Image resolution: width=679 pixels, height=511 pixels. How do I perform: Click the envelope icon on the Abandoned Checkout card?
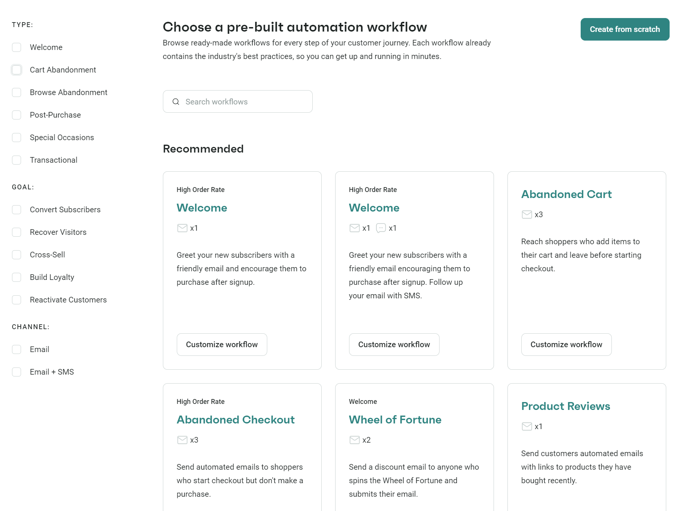182,440
